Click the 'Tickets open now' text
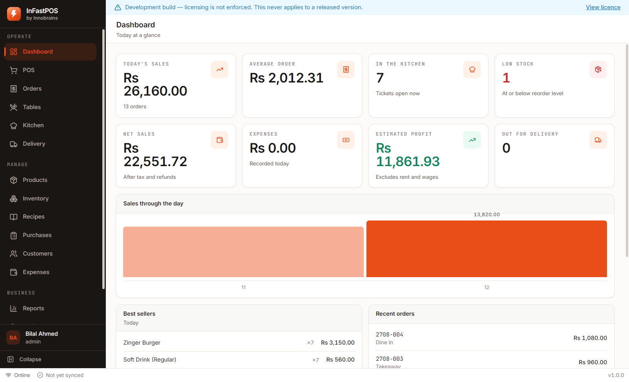The height and width of the screenshot is (382, 629). [x=398, y=93]
